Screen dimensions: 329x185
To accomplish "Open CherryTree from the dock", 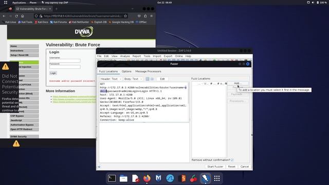I will (193, 178).
